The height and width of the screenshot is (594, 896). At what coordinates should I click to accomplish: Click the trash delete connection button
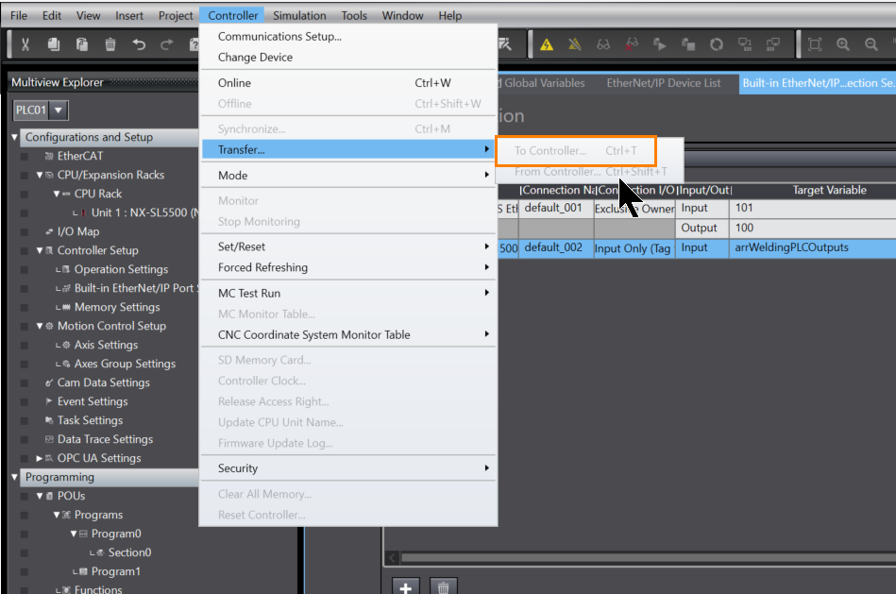[x=444, y=587]
